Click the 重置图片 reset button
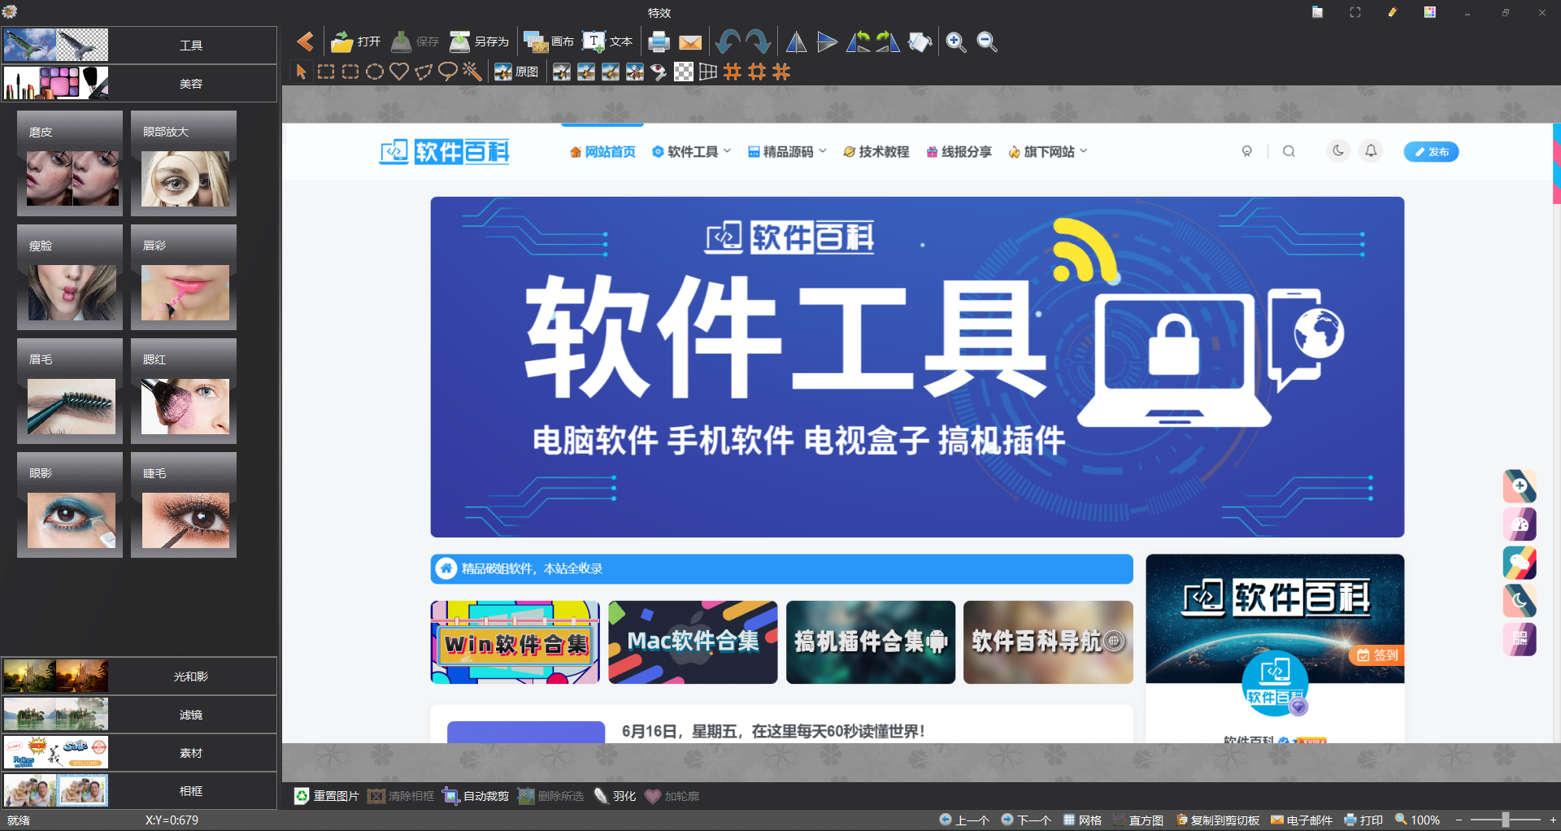 point(325,795)
